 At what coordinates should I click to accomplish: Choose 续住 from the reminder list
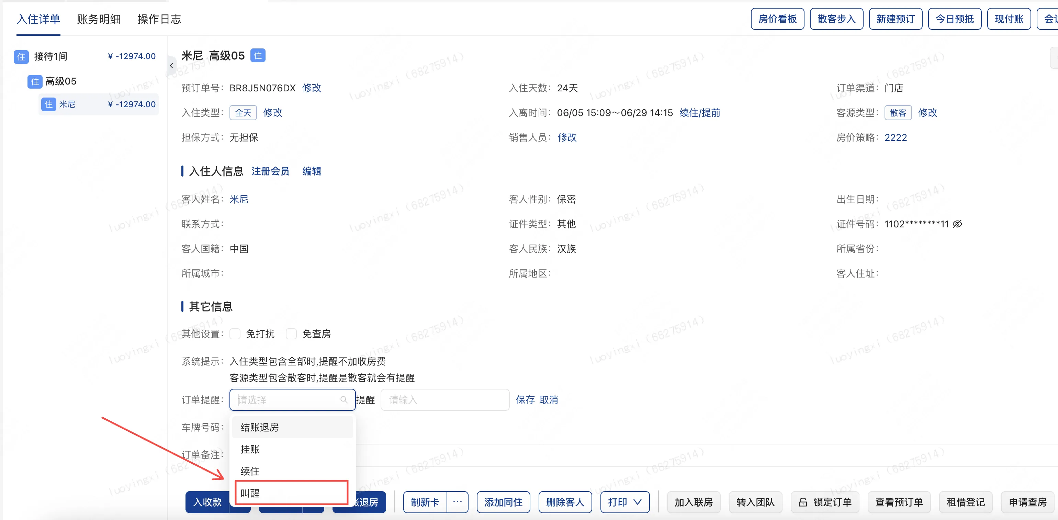292,471
